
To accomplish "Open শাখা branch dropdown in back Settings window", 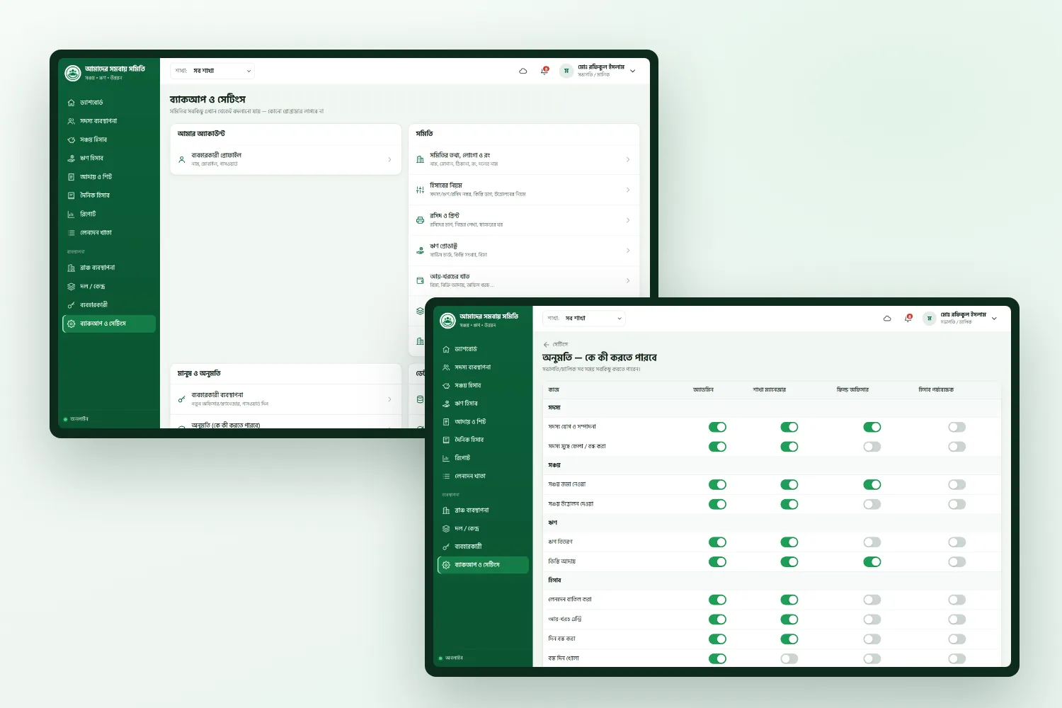I will 212,71.
